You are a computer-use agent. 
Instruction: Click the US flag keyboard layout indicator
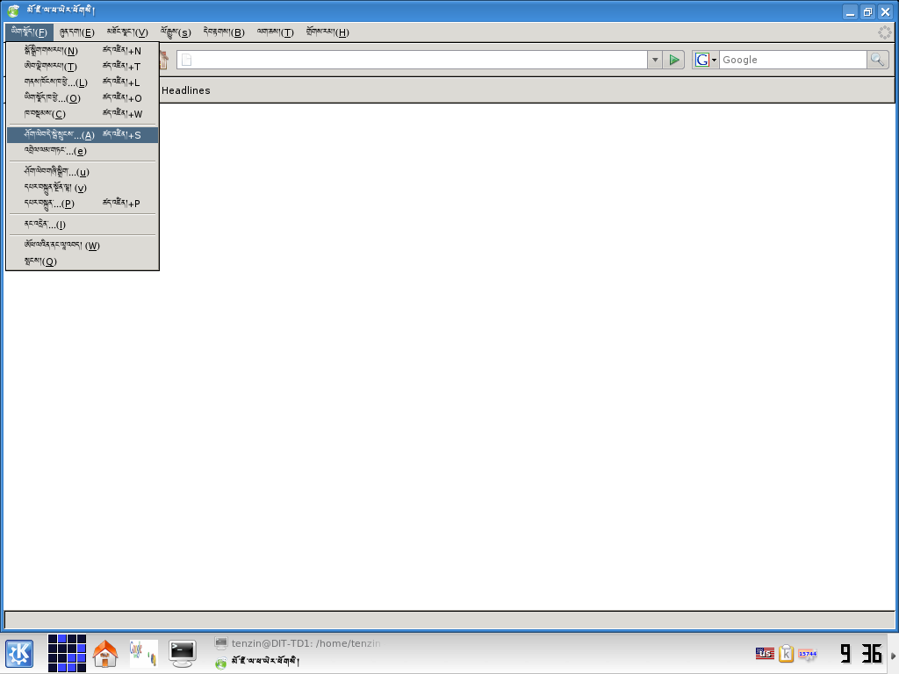tap(765, 653)
